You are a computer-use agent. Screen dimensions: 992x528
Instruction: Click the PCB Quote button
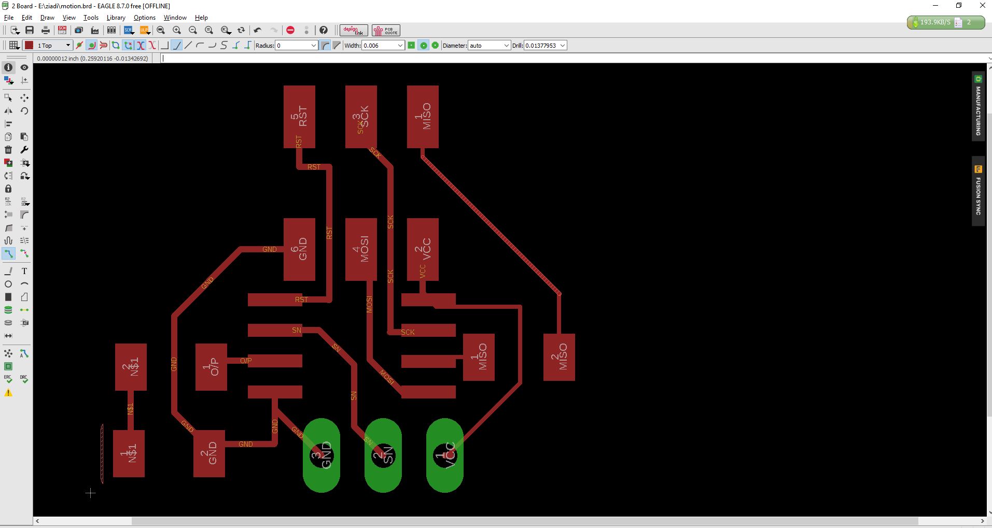[x=386, y=30]
